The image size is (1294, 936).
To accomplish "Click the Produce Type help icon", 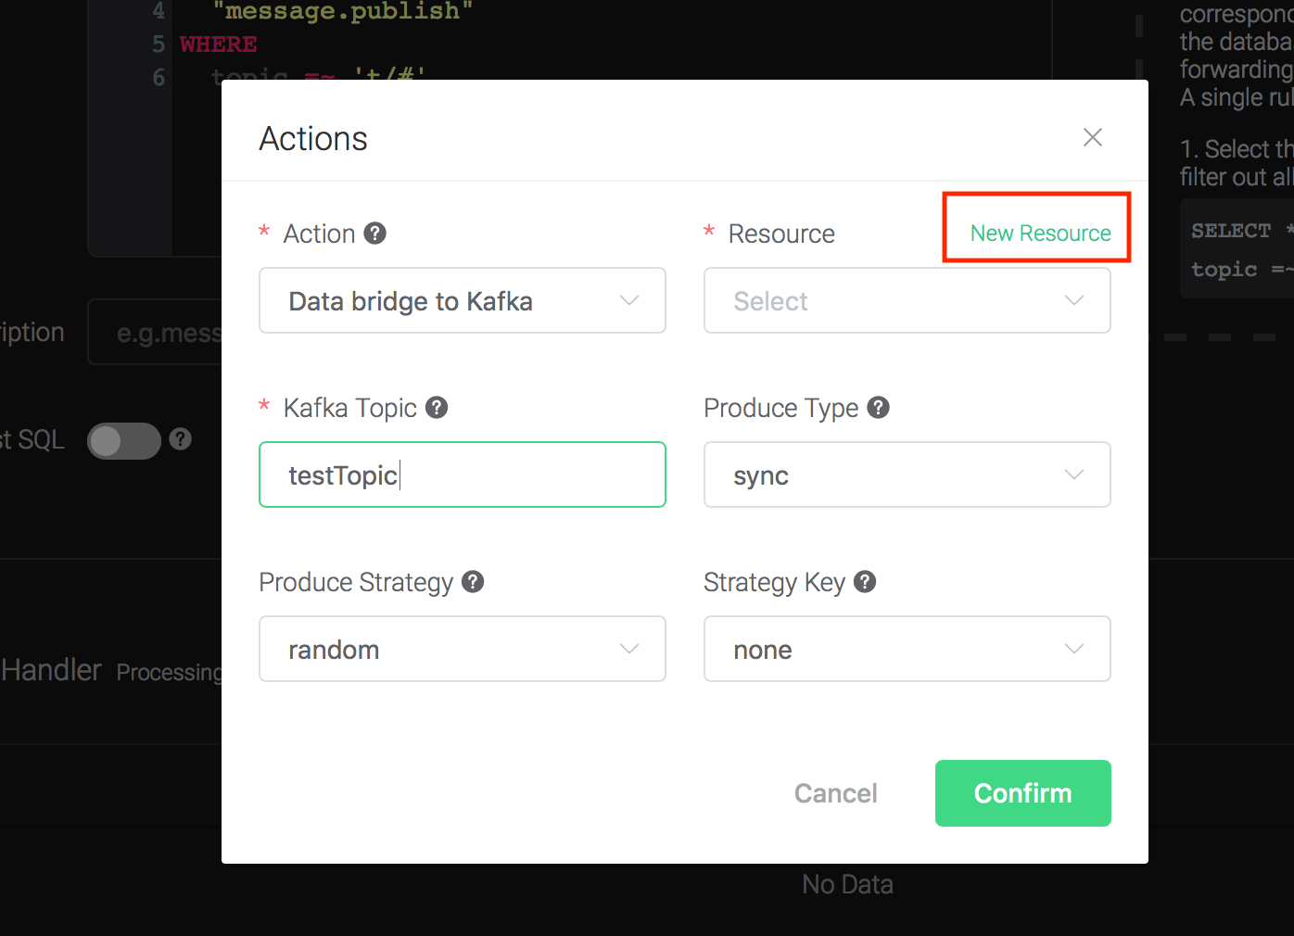I will click(x=879, y=408).
